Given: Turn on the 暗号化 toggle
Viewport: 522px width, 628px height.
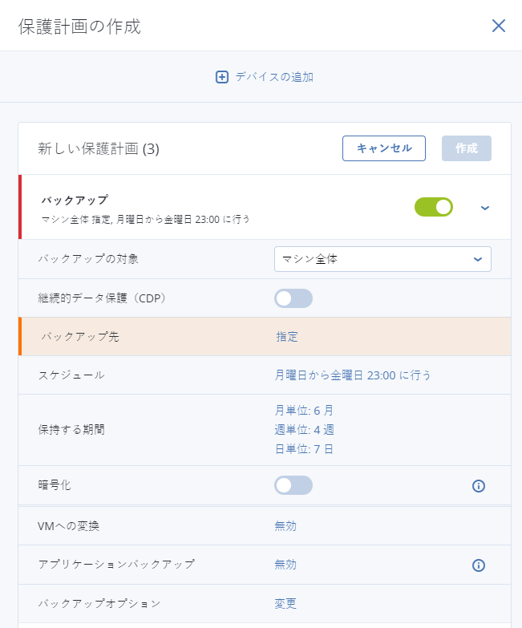Looking at the screenshot, I should (x=293, y=485).
